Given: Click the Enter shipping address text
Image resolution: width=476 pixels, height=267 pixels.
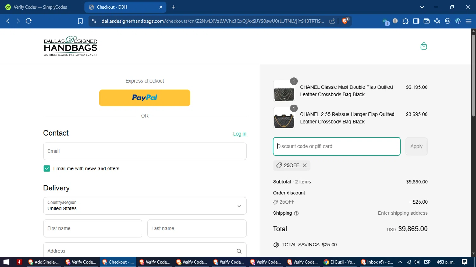Looking at the screenshot, I should [403, 213].
